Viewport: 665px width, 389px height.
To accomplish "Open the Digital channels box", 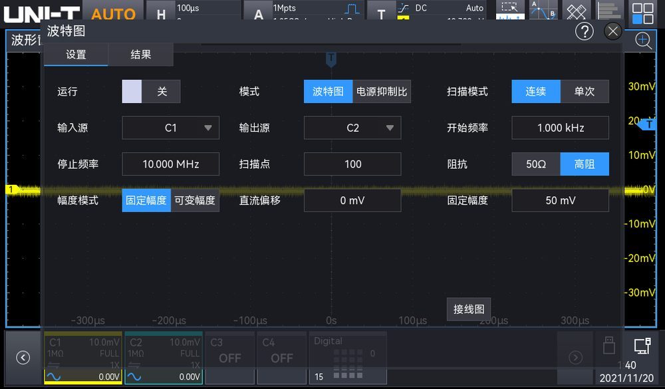I will pos(348,358).
